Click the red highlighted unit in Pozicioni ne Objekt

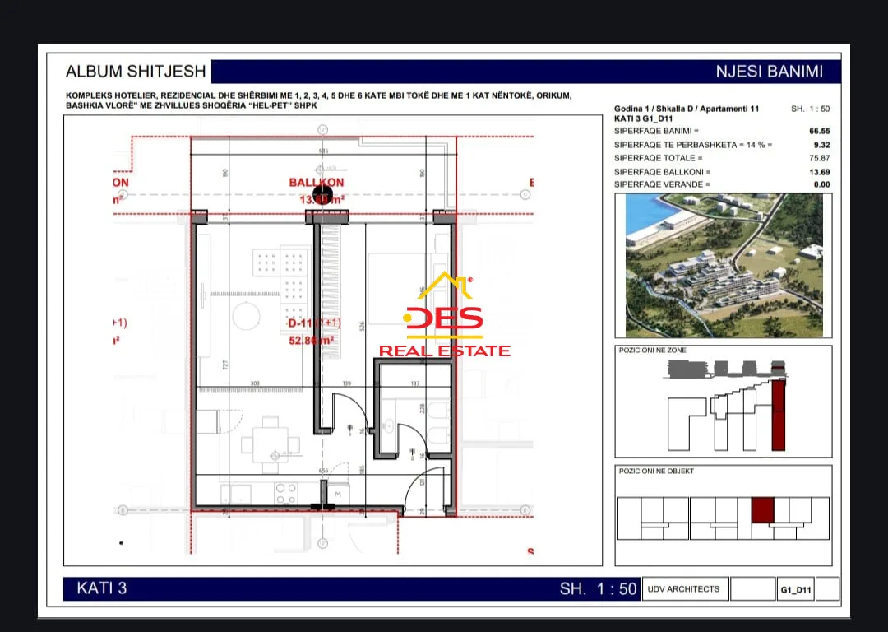[x=763, y=510]
